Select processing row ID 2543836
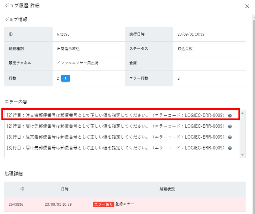 pos(16,204)
